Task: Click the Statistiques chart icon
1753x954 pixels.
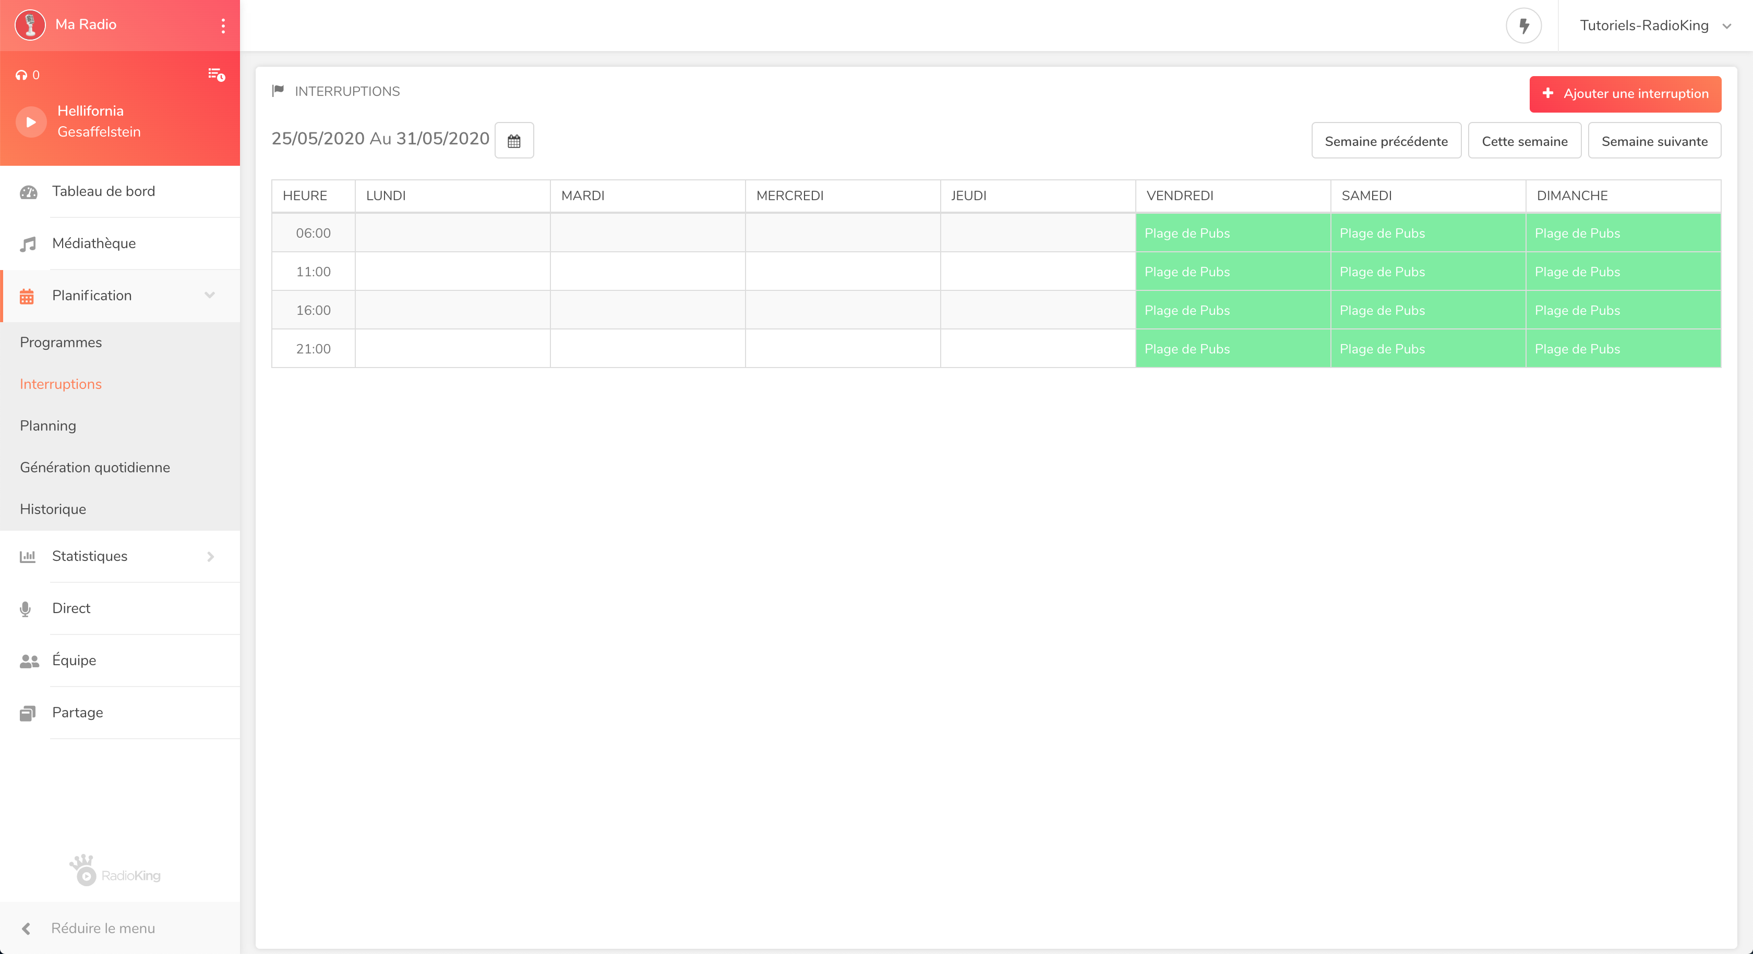Action: coord(27,557)
